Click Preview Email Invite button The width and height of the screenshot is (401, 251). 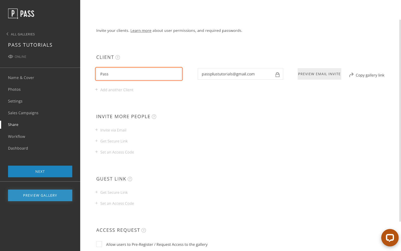(x=319, y=74)
